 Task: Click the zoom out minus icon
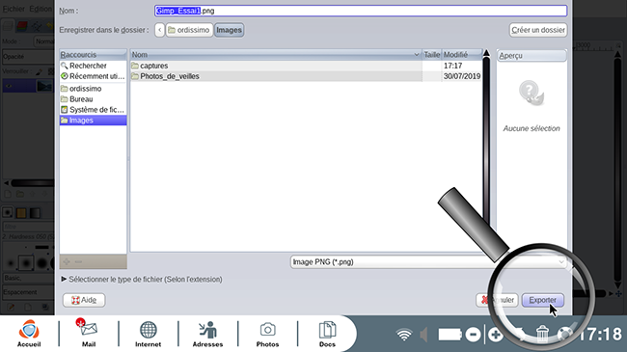(473, 335)
